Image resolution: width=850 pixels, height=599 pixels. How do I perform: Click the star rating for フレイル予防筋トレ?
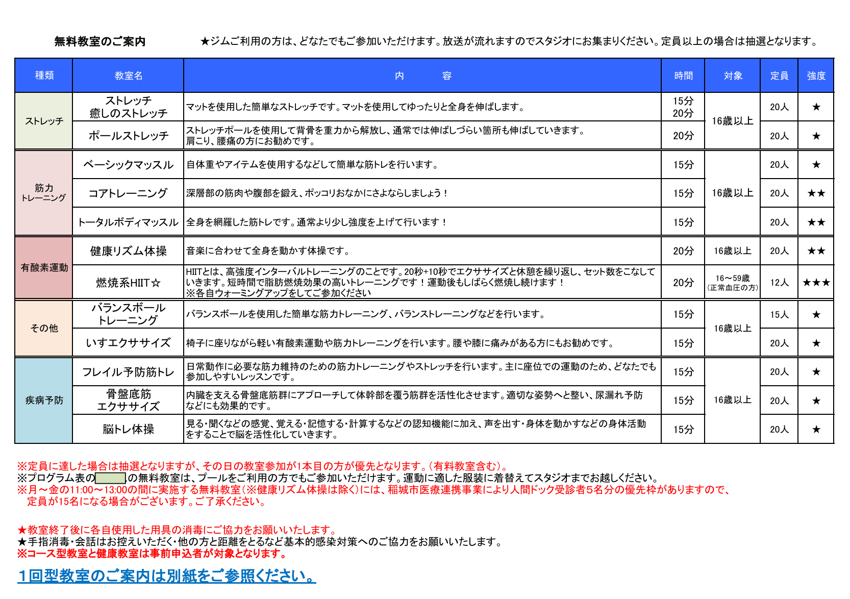tap(816, 372)
